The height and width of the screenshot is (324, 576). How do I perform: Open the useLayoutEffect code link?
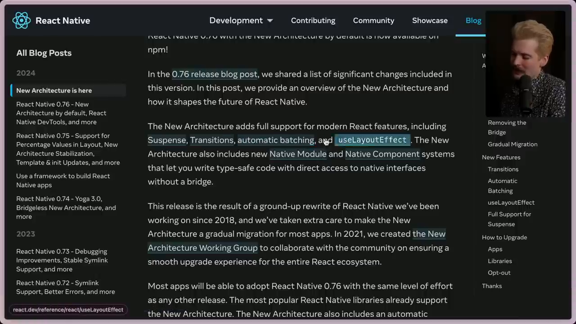click(372, 140)
